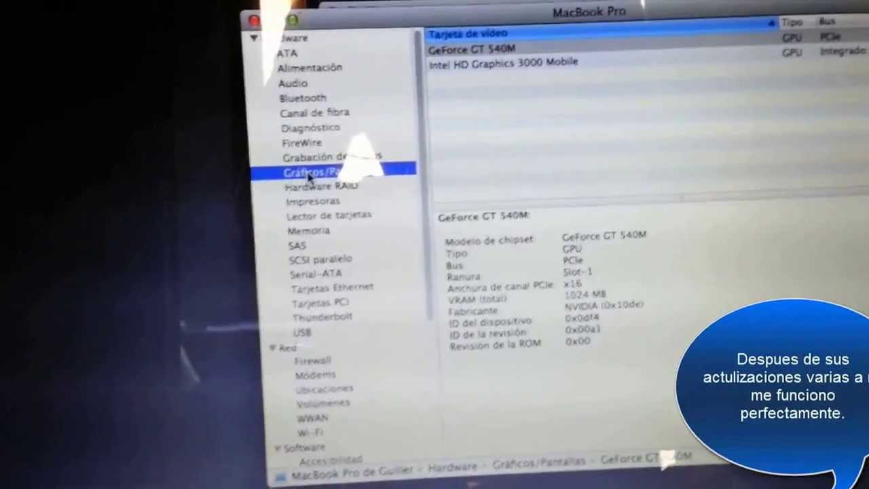Click Hardware in the bottom path bar
Screen dimensions: 869x489
pyautogui.click(x=452, y=467)
